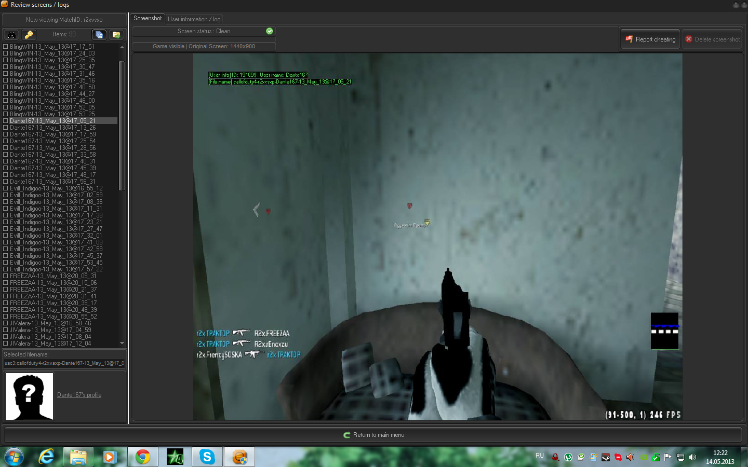Click the Report cheating button
The image size is (748, 467).
click(x=650, y=39)
